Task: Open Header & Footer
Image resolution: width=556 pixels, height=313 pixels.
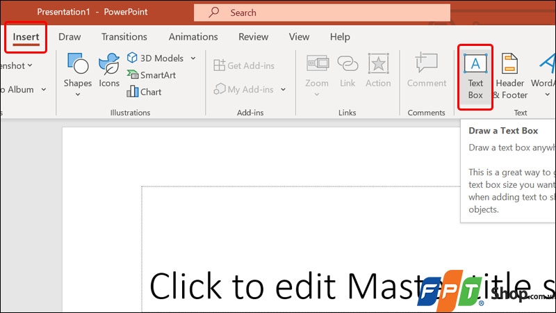Action: point(510,77)
